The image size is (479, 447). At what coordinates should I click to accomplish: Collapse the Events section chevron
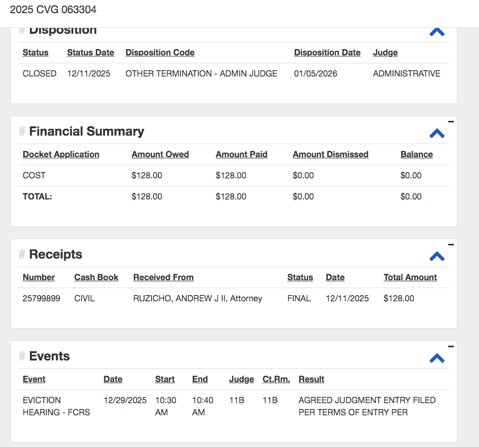437,358
